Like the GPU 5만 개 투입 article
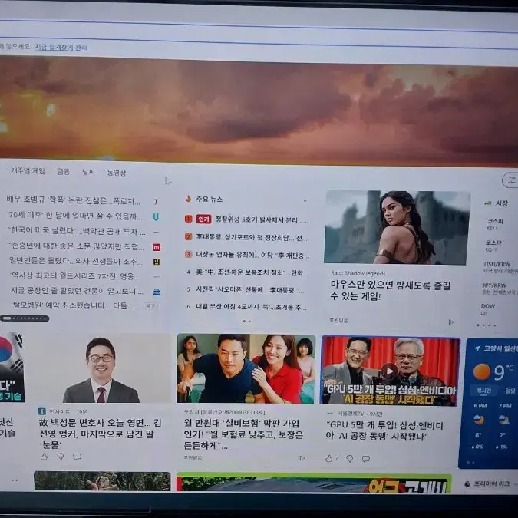518x518 pixels. pyautogui.click(x=328, y=458)
